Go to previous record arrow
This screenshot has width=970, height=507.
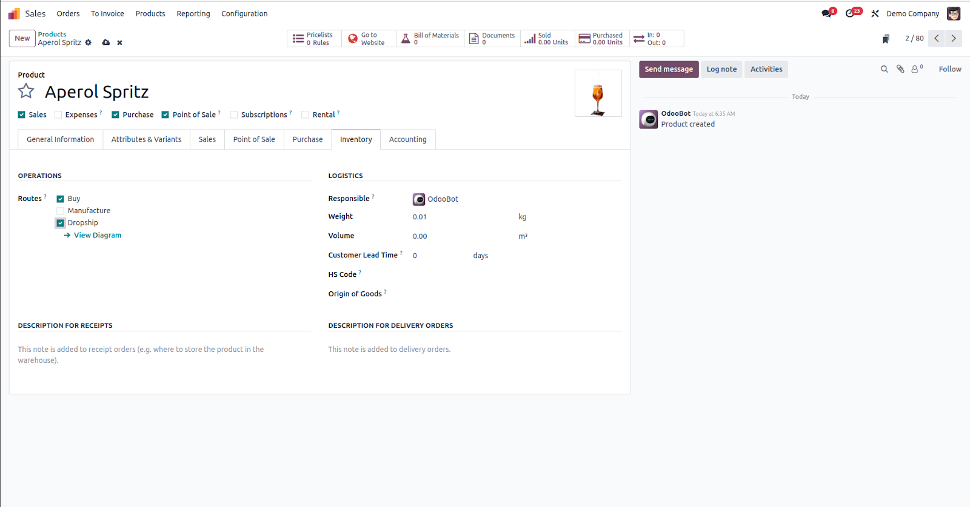(937, 38)
